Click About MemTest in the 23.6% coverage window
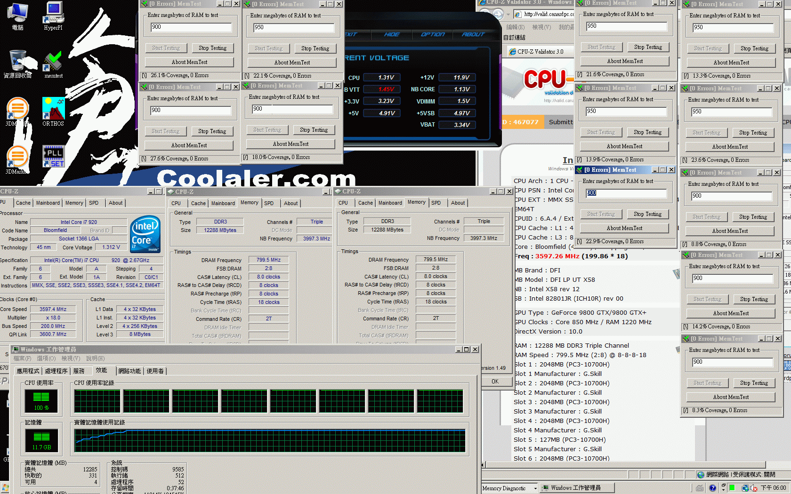 730,147
